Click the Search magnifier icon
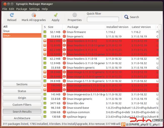The image size is (164, 128). tap(126, 17)
